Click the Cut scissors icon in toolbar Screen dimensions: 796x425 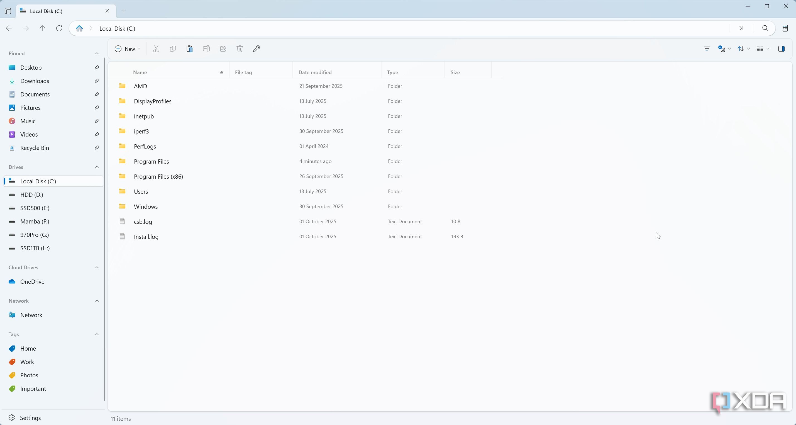click(x=156, y=49)
